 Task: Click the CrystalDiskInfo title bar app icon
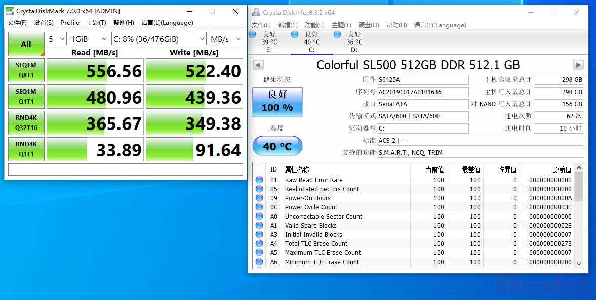pos(257,12)
